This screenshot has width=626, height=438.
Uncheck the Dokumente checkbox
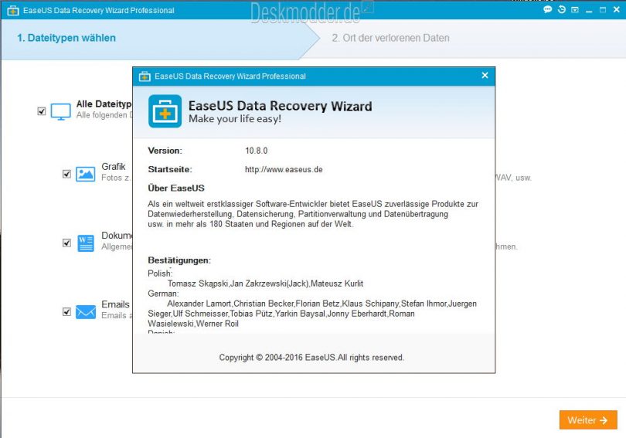coord(66,243)
